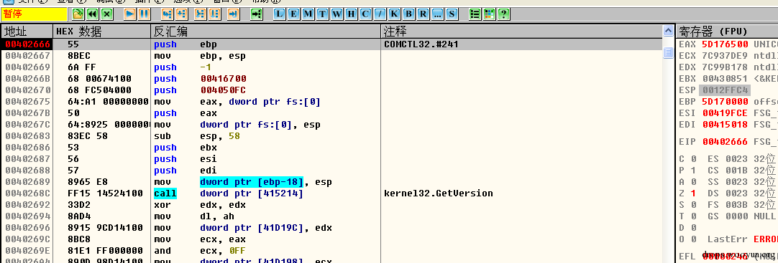The image size is (778, 263).
Task: Select the call GetVersion instruction line
Action: click(332, 193)
